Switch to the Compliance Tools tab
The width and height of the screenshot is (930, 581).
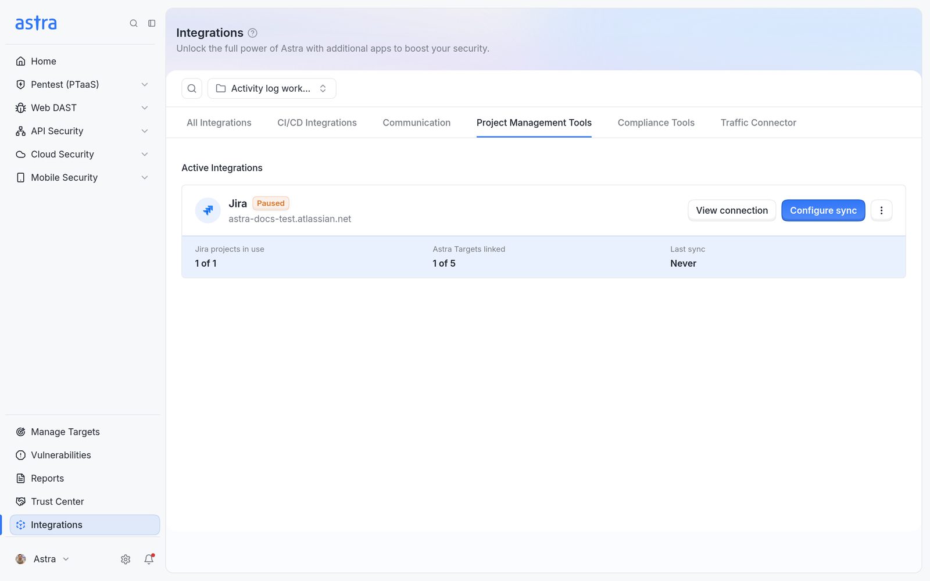tap(656, 123)
